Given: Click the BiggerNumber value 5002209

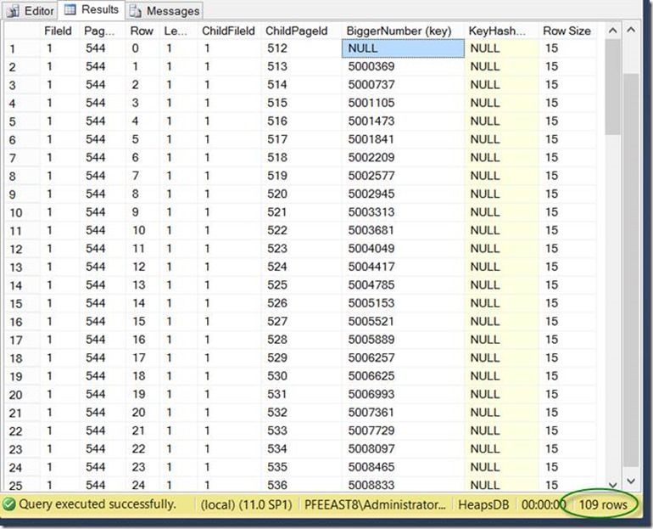Looking at the screenshot, I should click(x=371, y=158).
